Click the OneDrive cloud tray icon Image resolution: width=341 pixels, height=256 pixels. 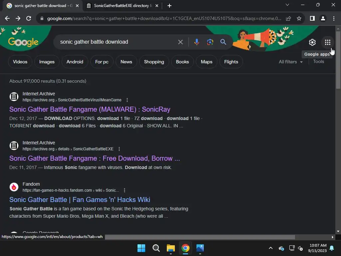click(x=281, y=248)
